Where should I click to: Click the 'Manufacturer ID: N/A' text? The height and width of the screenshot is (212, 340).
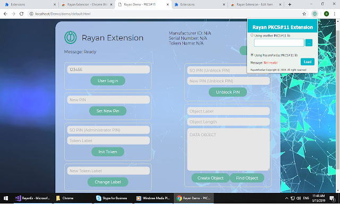190,33
